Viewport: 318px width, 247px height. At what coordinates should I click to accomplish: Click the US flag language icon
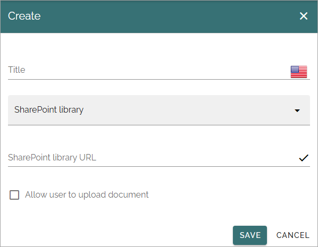[299, 72]
